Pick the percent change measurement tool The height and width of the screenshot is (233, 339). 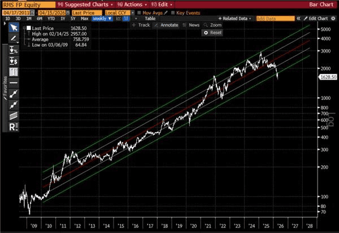point(14,50)
